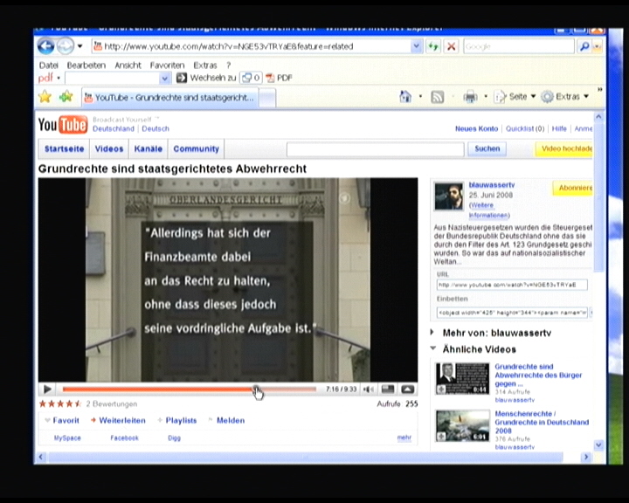Viewport: 629px width, 503px height.
Task: Click the Suchen search button
Action: tap(487, 149)
